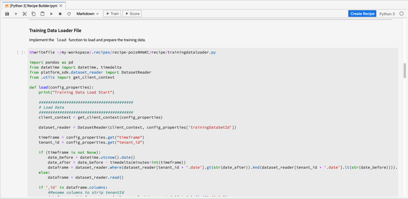Screen dimensions: 408x199
Task: Click the 'def load(config_properties):' line
Action: pyautogui.click(x=62, y=87)
